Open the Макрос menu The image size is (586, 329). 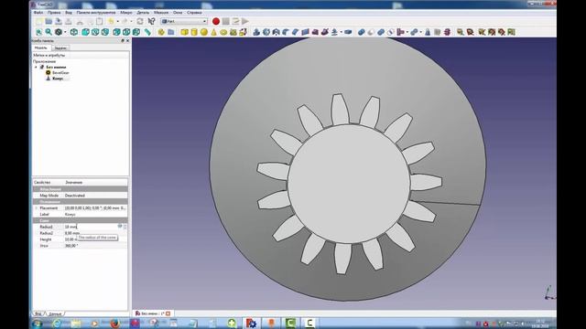pos(126,12)
